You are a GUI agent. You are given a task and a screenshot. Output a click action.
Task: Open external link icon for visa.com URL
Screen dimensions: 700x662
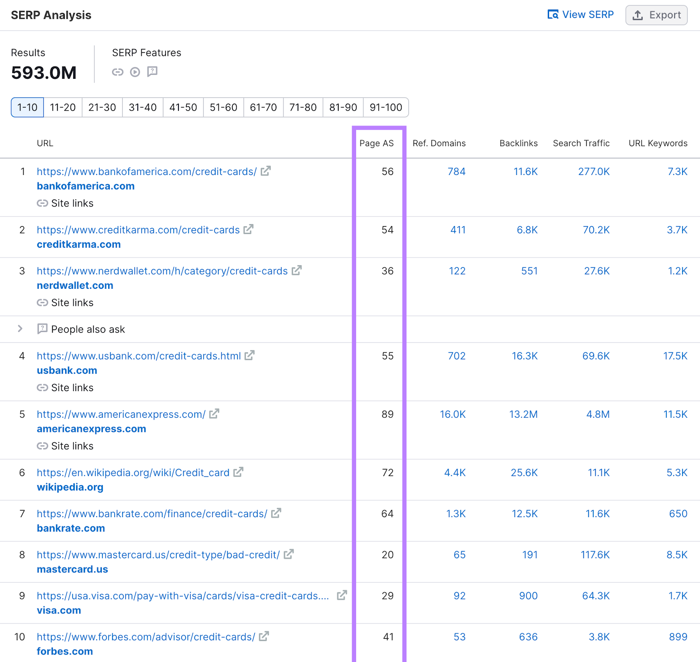click(342, 595)
